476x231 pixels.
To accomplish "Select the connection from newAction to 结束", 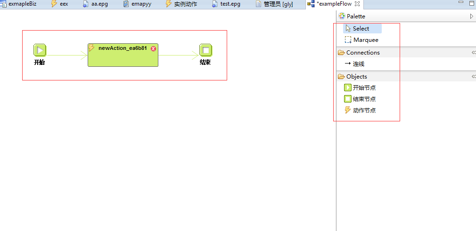I will [179, 56].
